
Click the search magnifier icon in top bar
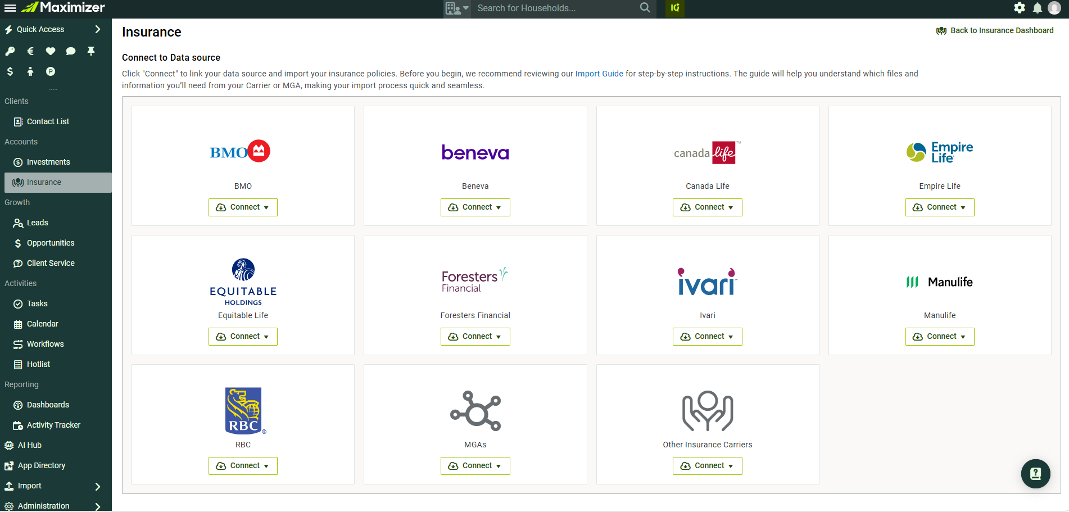point(645,8)
